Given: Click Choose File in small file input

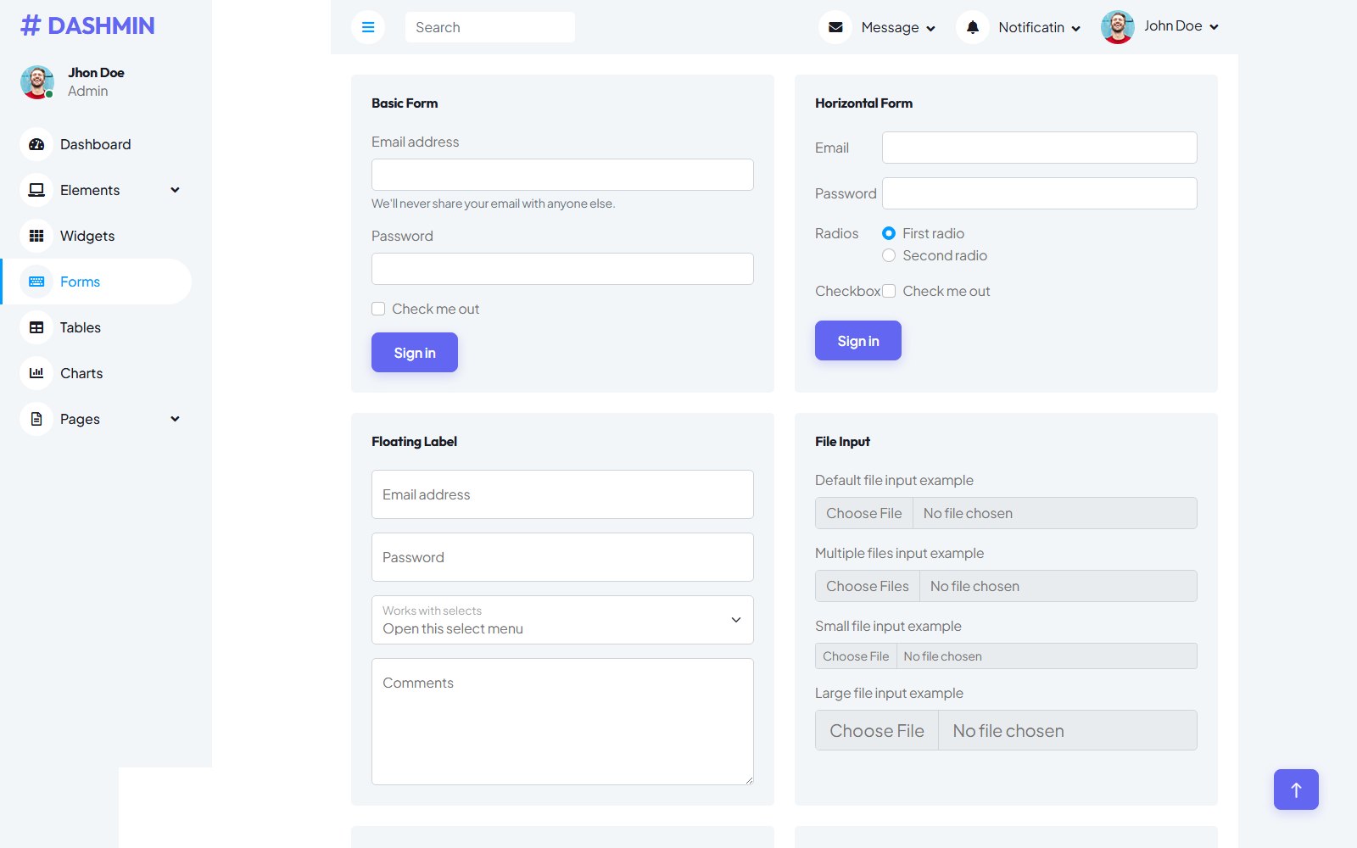Looking at the screenshot, I should pos(856,656).
